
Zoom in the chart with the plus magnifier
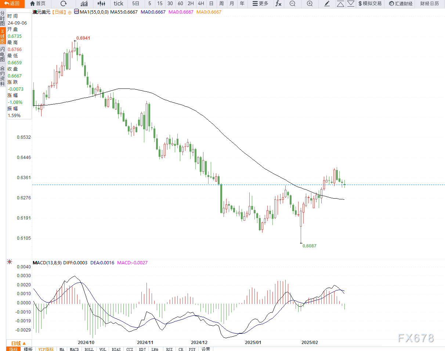tap(310, 4)
